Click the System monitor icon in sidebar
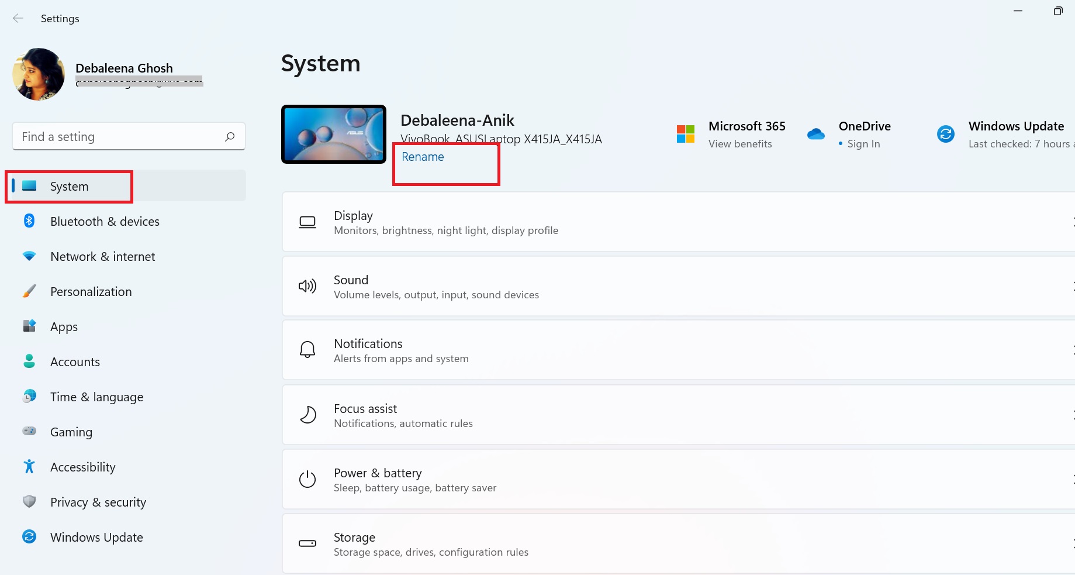This screenshot has height=575, width=1075. pyautogui.click(x=29, y=186)
